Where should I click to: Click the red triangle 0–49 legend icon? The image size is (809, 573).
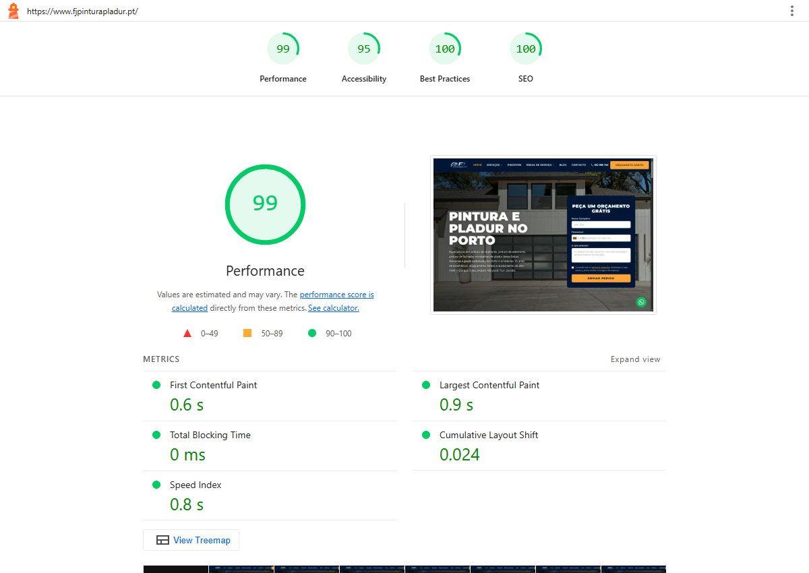pos(187,333)
